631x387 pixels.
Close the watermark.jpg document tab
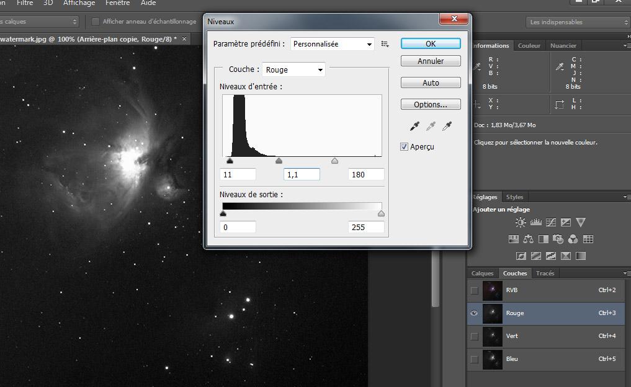pos(184,39)
